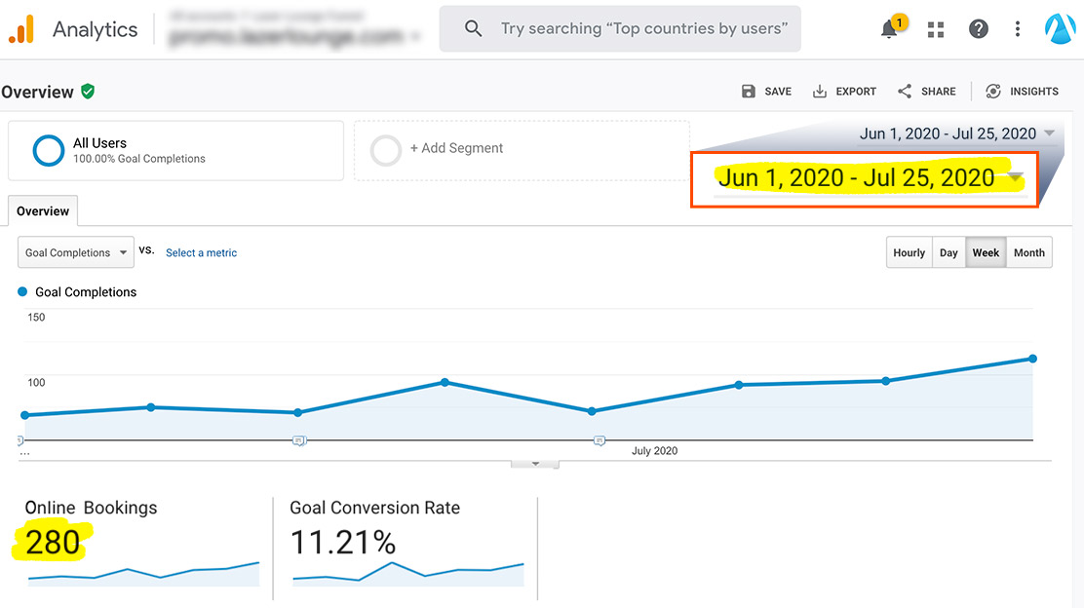This screenshot has width=1084, height=608.
Task: Open the Goal Completions metric dropdown
Action: pos(75,251)
